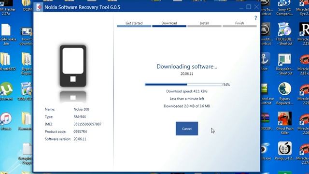Open the TOOLBUIL... Shortcut desktop icon
309x174 pixels.
(x=284, y=34)
